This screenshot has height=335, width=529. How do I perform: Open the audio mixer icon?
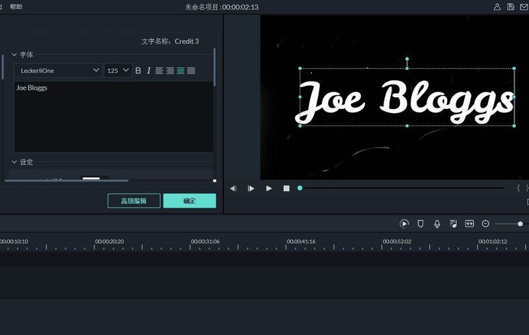click(453, 224)
